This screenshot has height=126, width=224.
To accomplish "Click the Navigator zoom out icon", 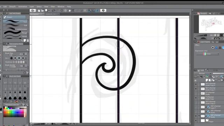I will click(x=215, y=35).
